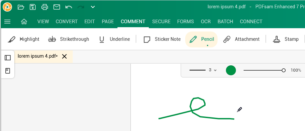Image resolution: width=305 pixels, height=131 pixels.
Task: Redo the last undone action
Action: click(81, 7)
